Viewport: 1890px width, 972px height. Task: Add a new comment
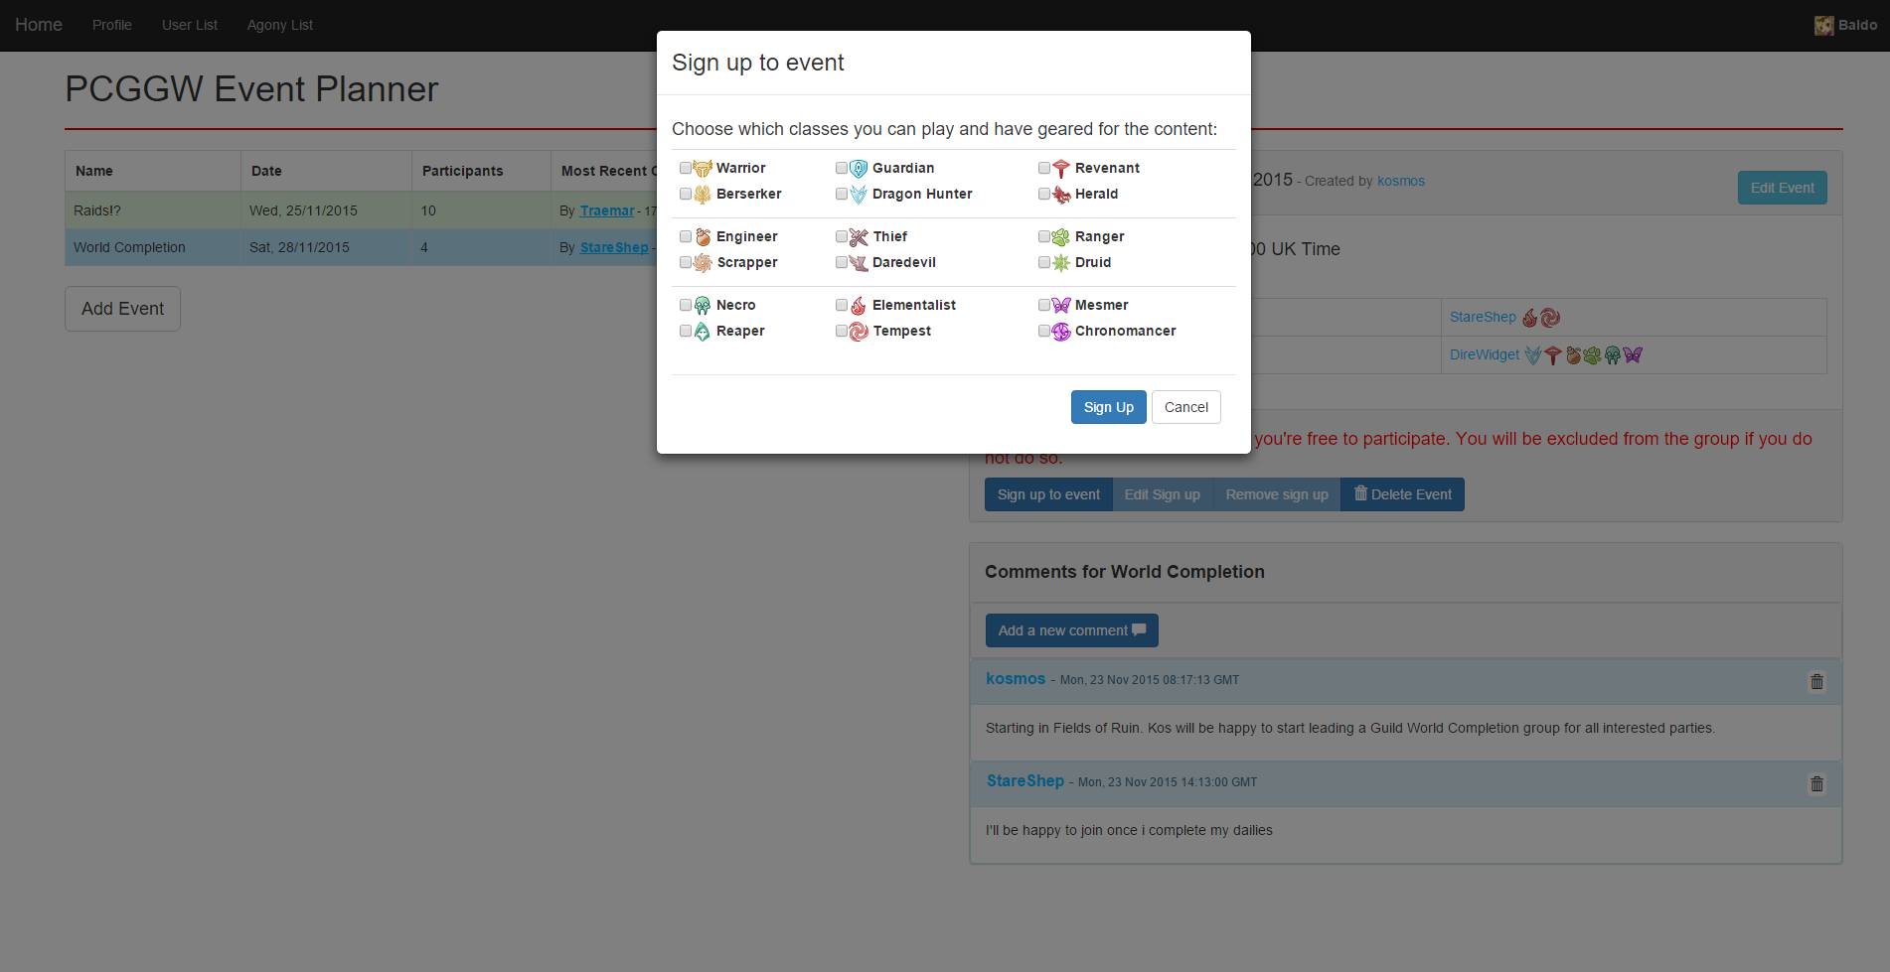pos(1071,630)
